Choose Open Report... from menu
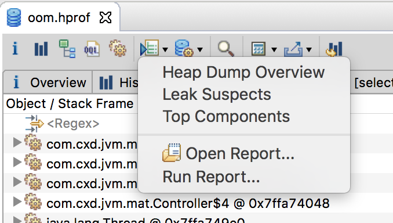The height and width of the screenshot is (223, 393). (243, 153)
